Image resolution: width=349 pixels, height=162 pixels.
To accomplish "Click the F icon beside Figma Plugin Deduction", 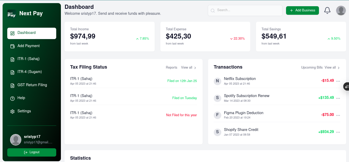I will click(x=217, y=115).
